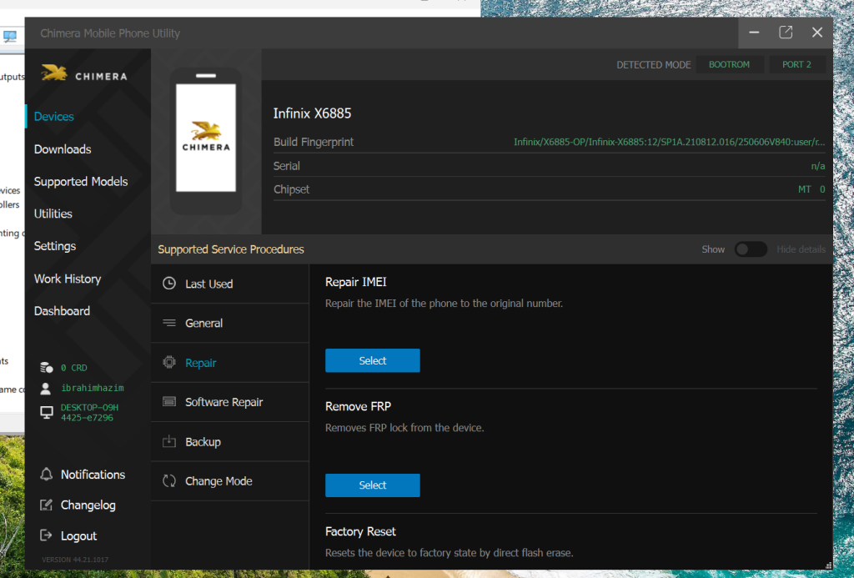854x578 pixels.
Task: Open the Utilities page
Action: [x=53, y=214]
